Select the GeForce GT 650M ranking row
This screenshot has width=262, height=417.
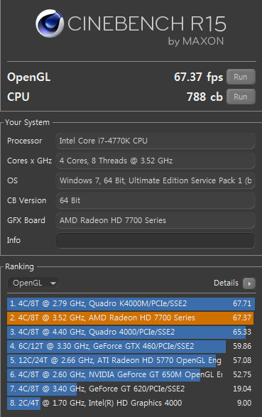pos(131,374)
